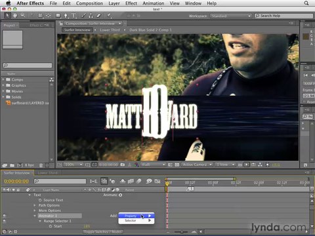Select the Horizontal Type tool
This screenshot has width=315, height=236.
[73, 16]
